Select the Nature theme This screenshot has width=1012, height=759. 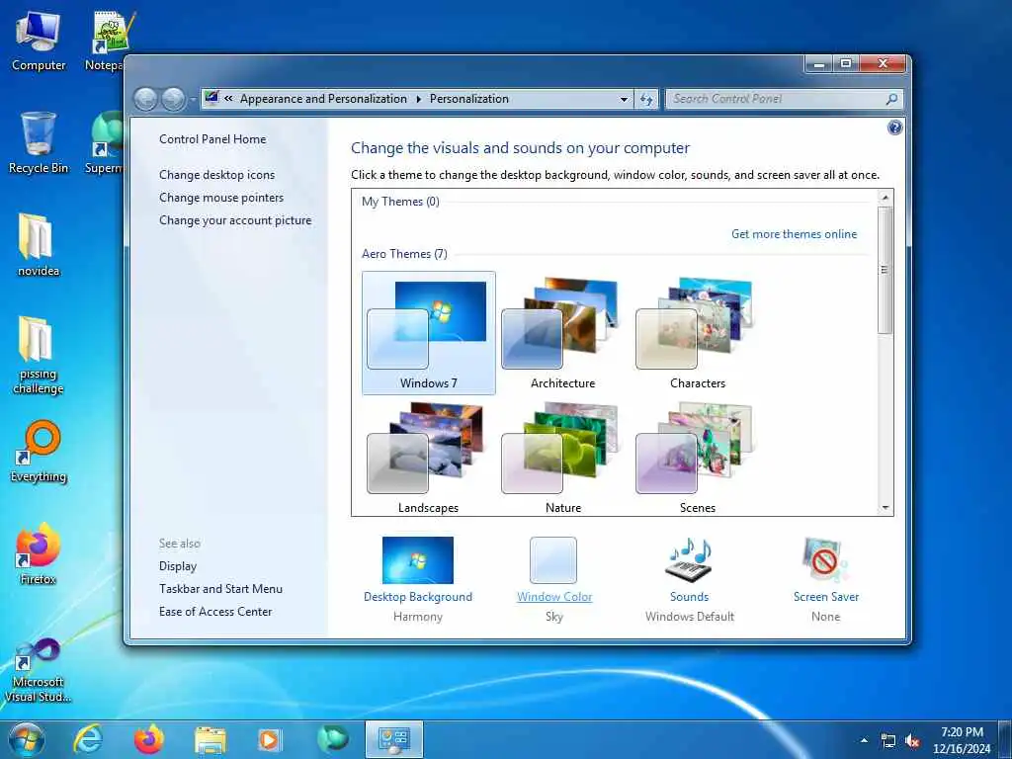tap(562, 458)
